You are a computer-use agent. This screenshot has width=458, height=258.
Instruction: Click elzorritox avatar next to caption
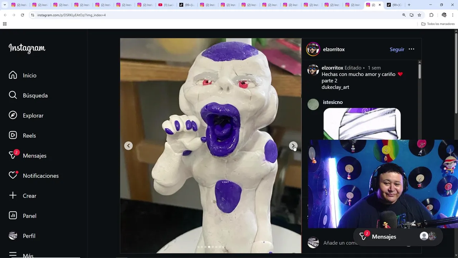pyautogui.click(x=313, y=70)
